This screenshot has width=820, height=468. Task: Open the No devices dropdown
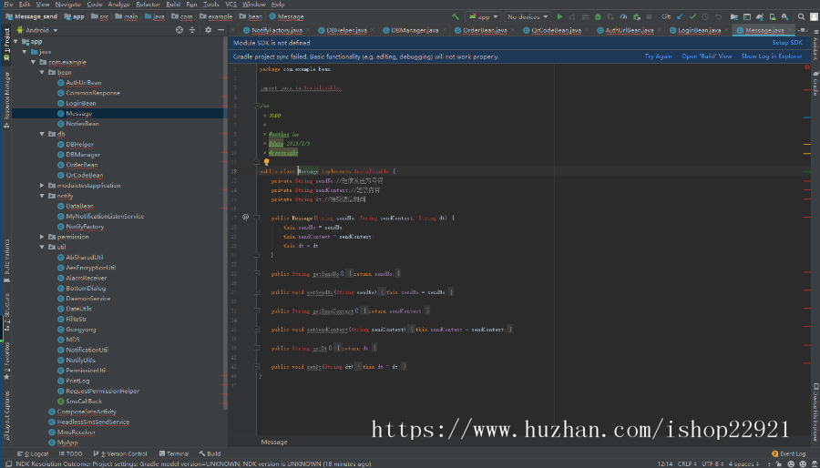526,16
